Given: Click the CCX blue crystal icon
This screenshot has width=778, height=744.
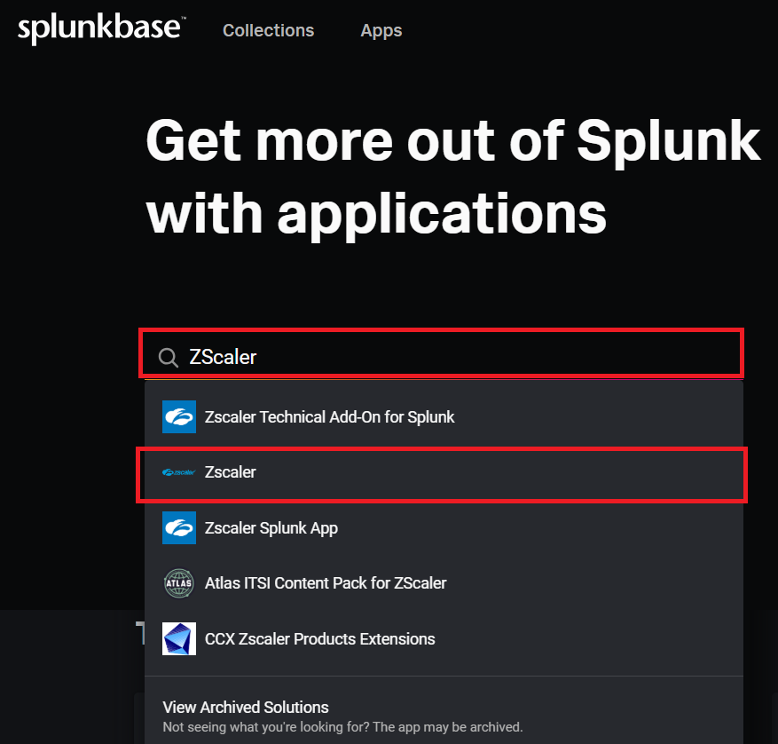Looking at the screenshot, I should coord(179,638).
